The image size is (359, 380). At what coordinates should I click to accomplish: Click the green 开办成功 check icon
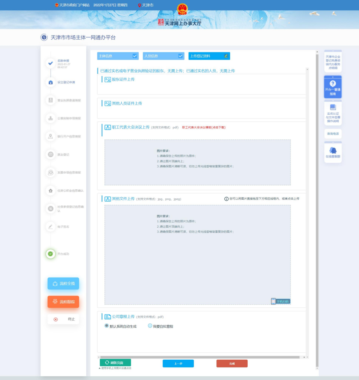point(50,254)
